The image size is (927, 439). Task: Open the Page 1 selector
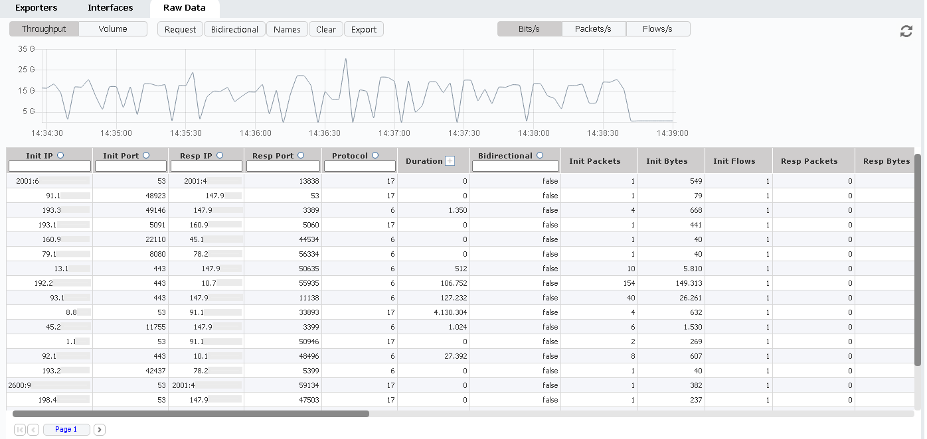(66, 430)
